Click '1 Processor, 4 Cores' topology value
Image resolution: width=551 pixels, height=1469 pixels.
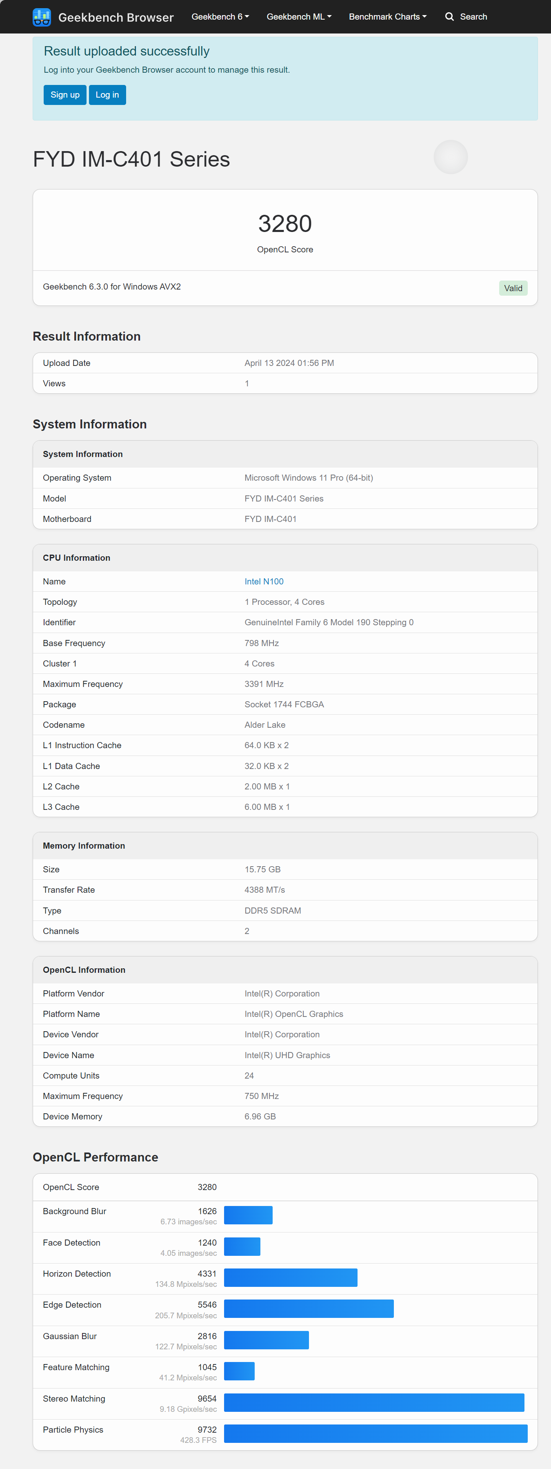click(284, 602)
